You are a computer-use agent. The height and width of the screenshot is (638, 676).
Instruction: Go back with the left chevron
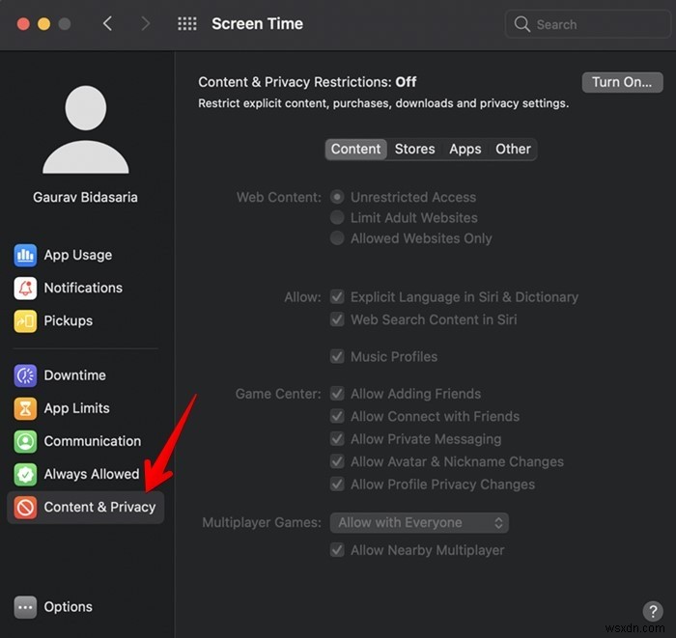click(x=108, y=24)
